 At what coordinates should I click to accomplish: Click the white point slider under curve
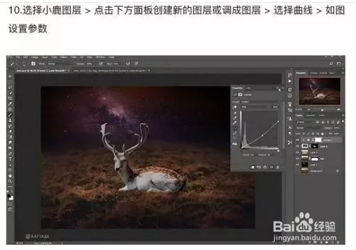pos(278,150)
